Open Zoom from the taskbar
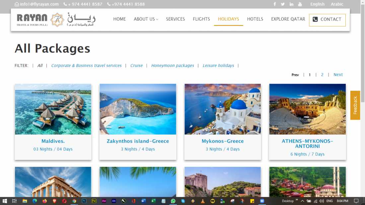The image size is (365, 205). [262, 201]
